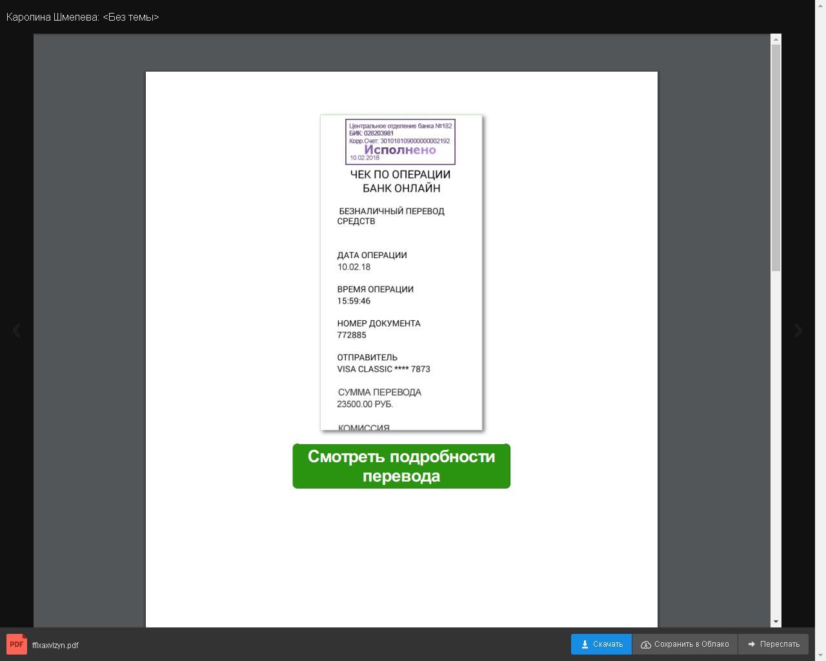Image resolution: width=826 pixels, height=661 pixels.
Task: Click the amount 23500.00 РУБ.
Action: 365,404
